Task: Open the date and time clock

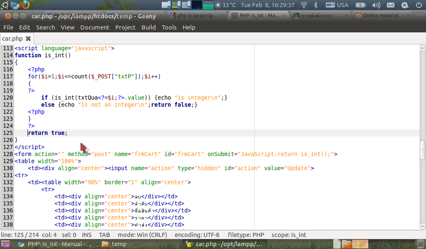Action: point(267,5)
